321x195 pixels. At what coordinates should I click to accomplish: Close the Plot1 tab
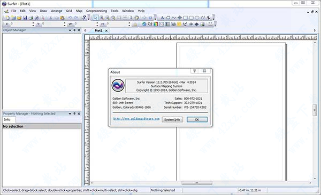pos(106,30)
